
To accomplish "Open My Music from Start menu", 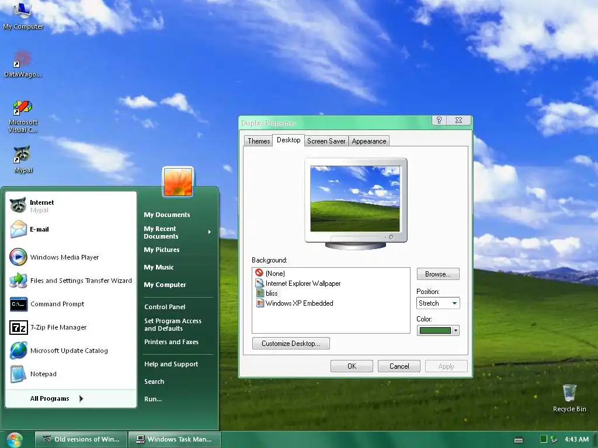I will (x=159, y=267).
